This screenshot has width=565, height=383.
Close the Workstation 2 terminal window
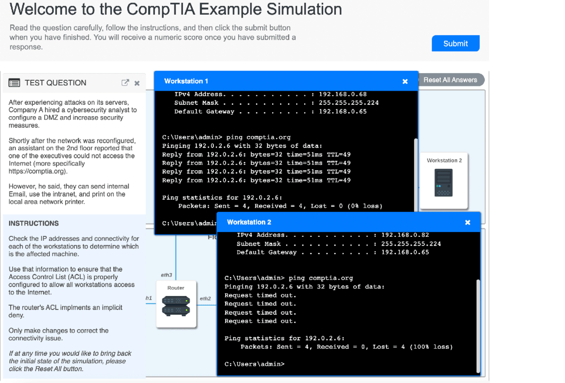pyautogui.click(x=468, y=222)
